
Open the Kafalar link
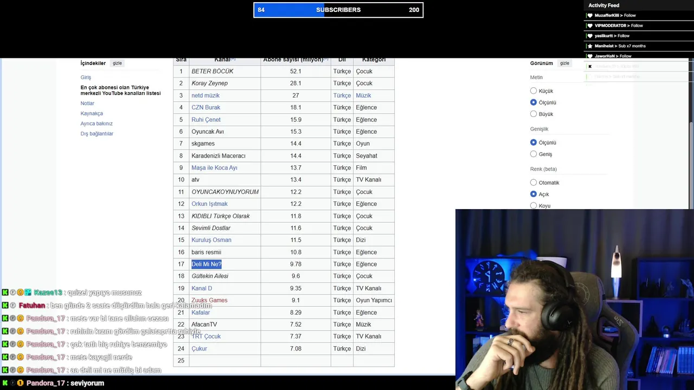(201, 313)
